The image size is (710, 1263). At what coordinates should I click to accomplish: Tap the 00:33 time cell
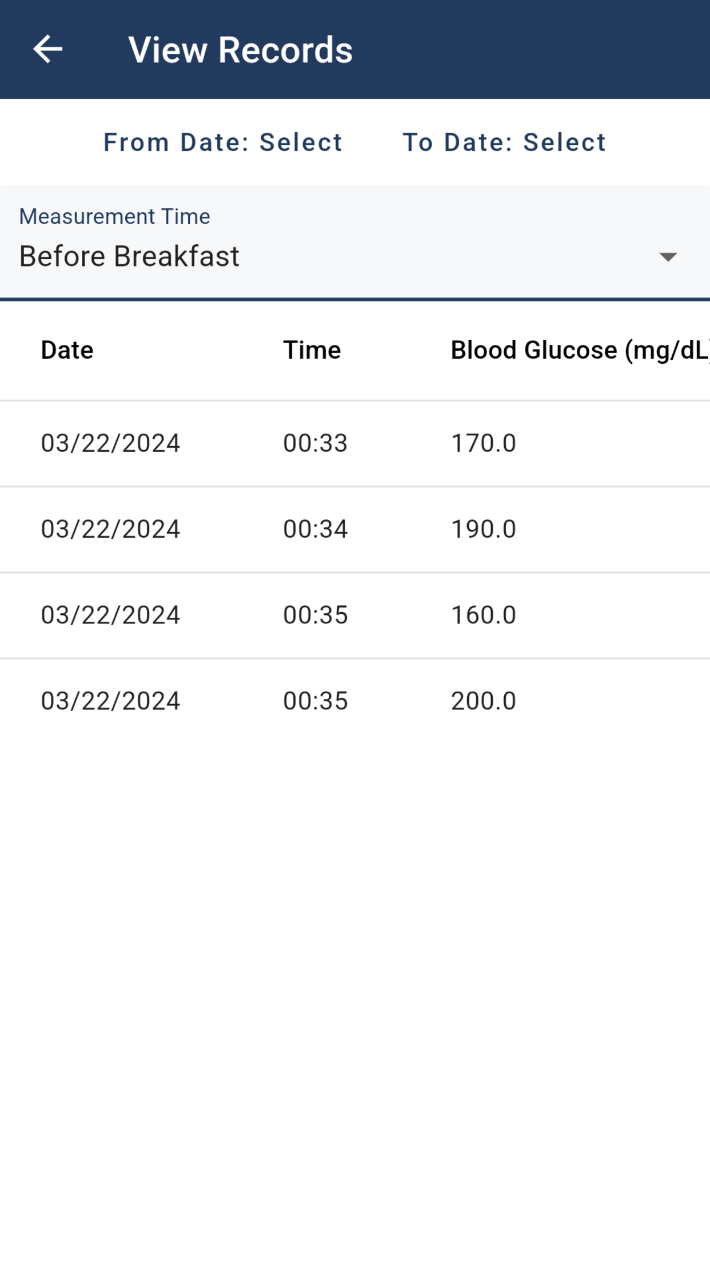pyautogui.click(x=316, y=443)
